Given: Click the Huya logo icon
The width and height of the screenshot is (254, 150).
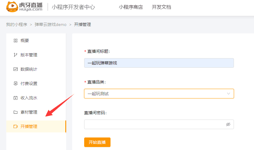Looking at the screenshot, I should (x=12, y=7).
